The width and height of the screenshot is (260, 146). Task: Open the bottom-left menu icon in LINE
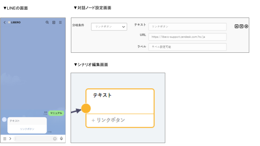[x=5, y=139]
